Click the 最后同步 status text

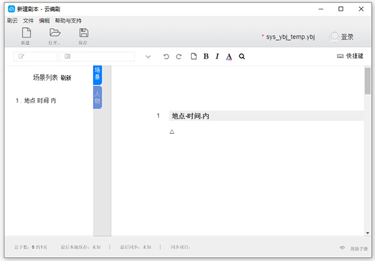coord(136,247)
